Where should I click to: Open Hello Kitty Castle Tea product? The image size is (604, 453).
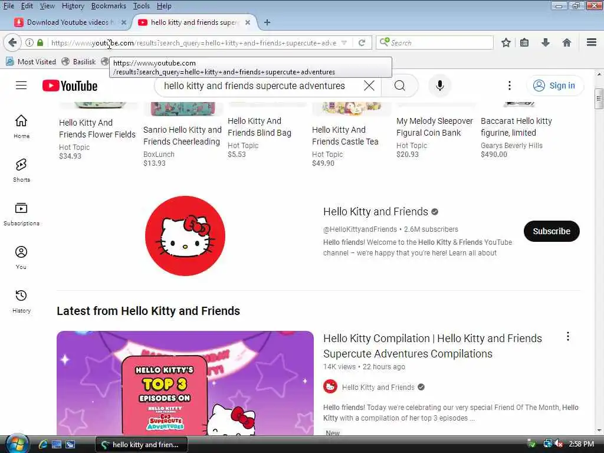tap(345, 136)
